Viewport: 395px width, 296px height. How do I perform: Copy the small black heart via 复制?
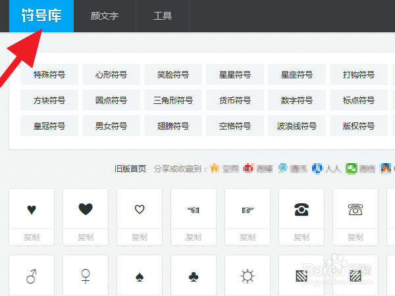click(x=32, y=237)
